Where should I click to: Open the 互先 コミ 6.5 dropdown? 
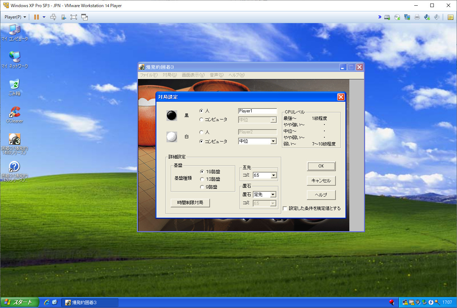pos(265,175)
